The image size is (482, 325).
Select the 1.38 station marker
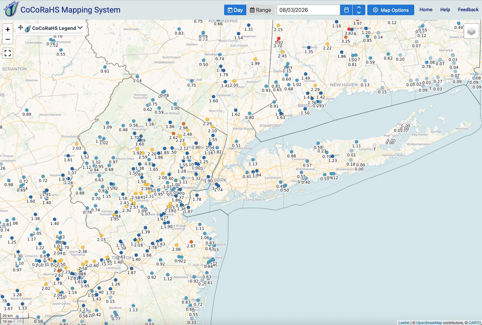tap(35, 215)
